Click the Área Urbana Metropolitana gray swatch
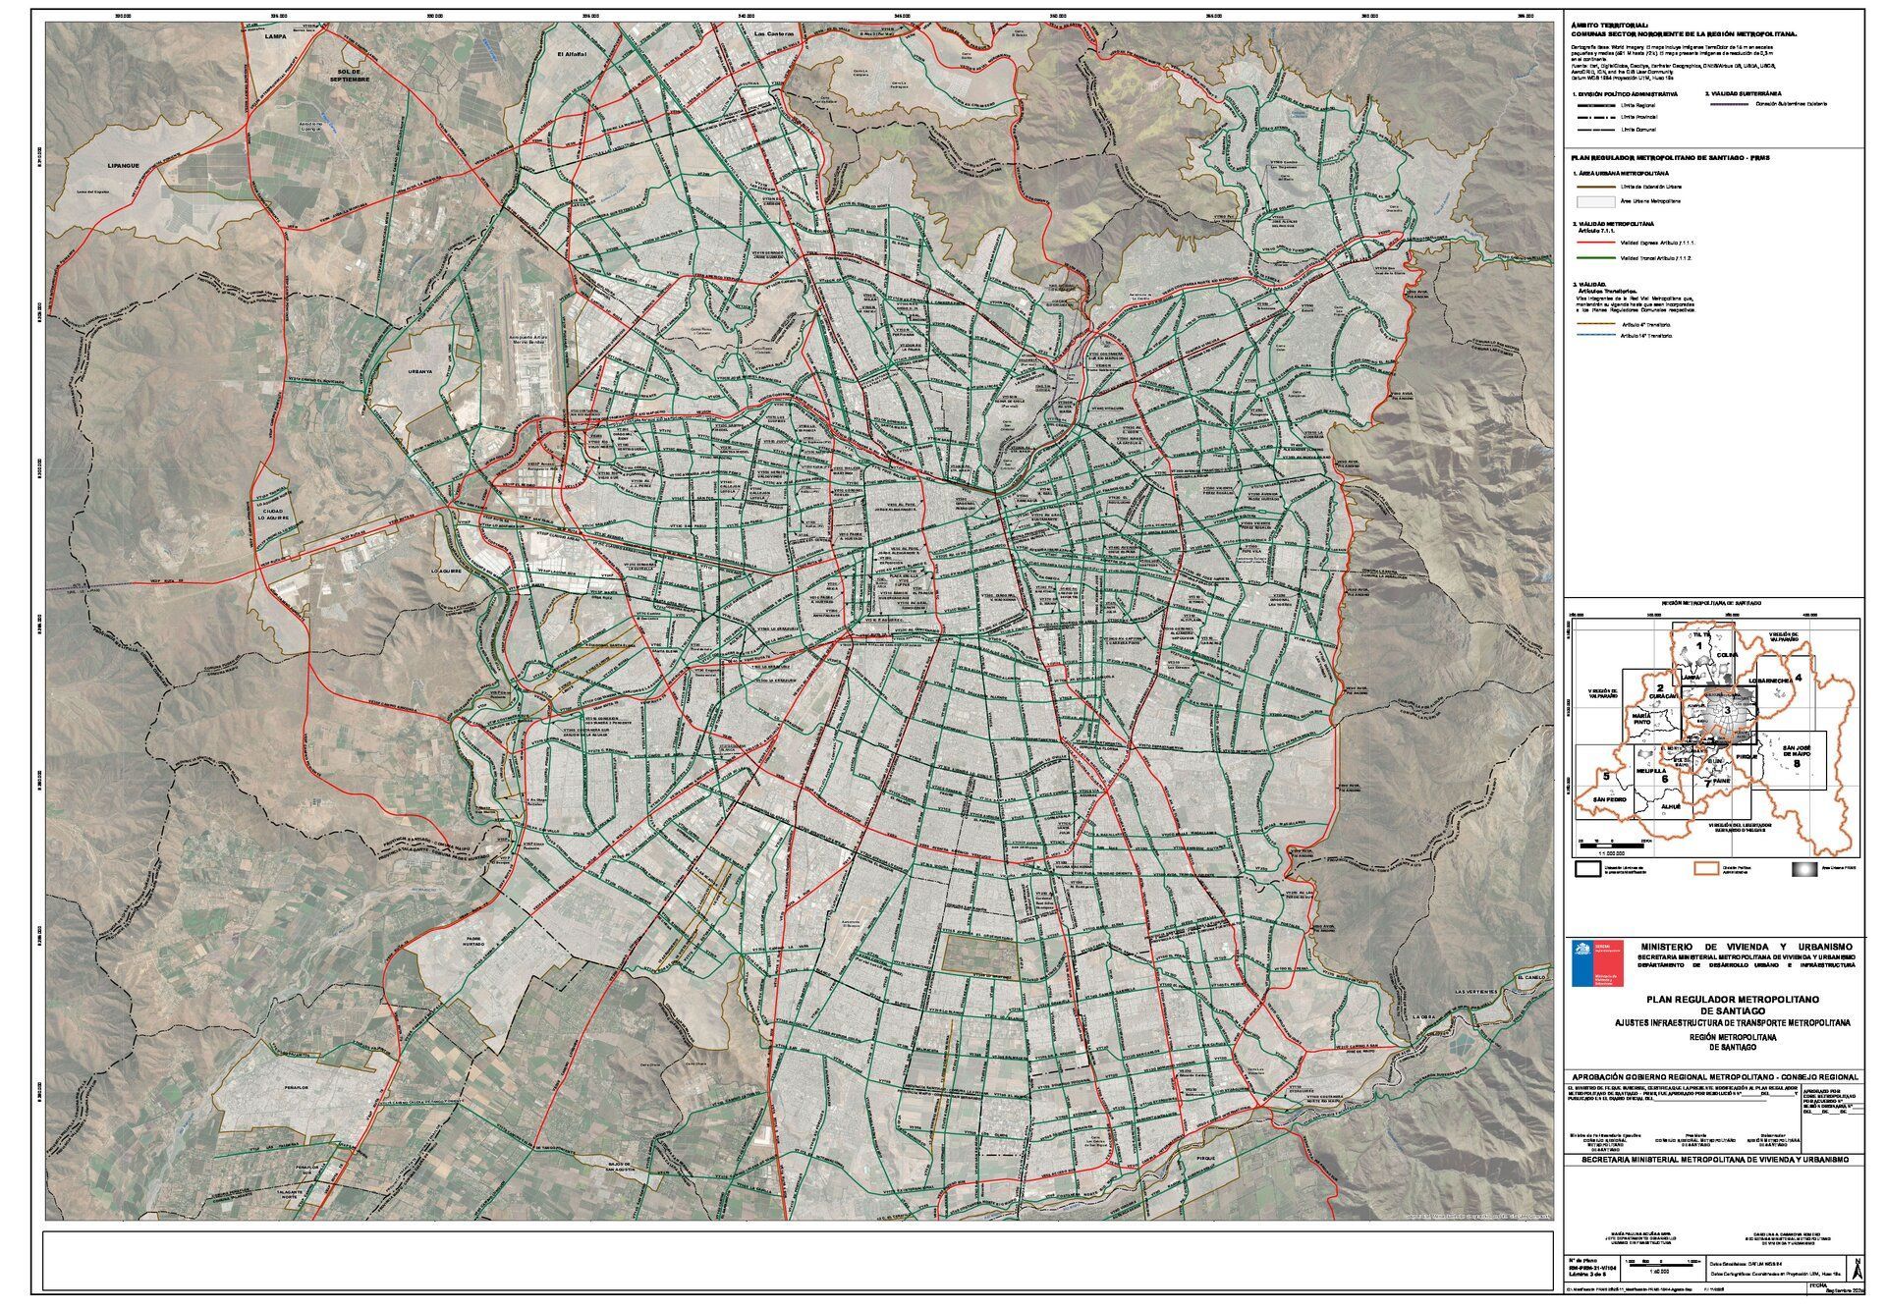Image resolution: width=1886 pixels, height=1309 pixels. click(1595, 201)
